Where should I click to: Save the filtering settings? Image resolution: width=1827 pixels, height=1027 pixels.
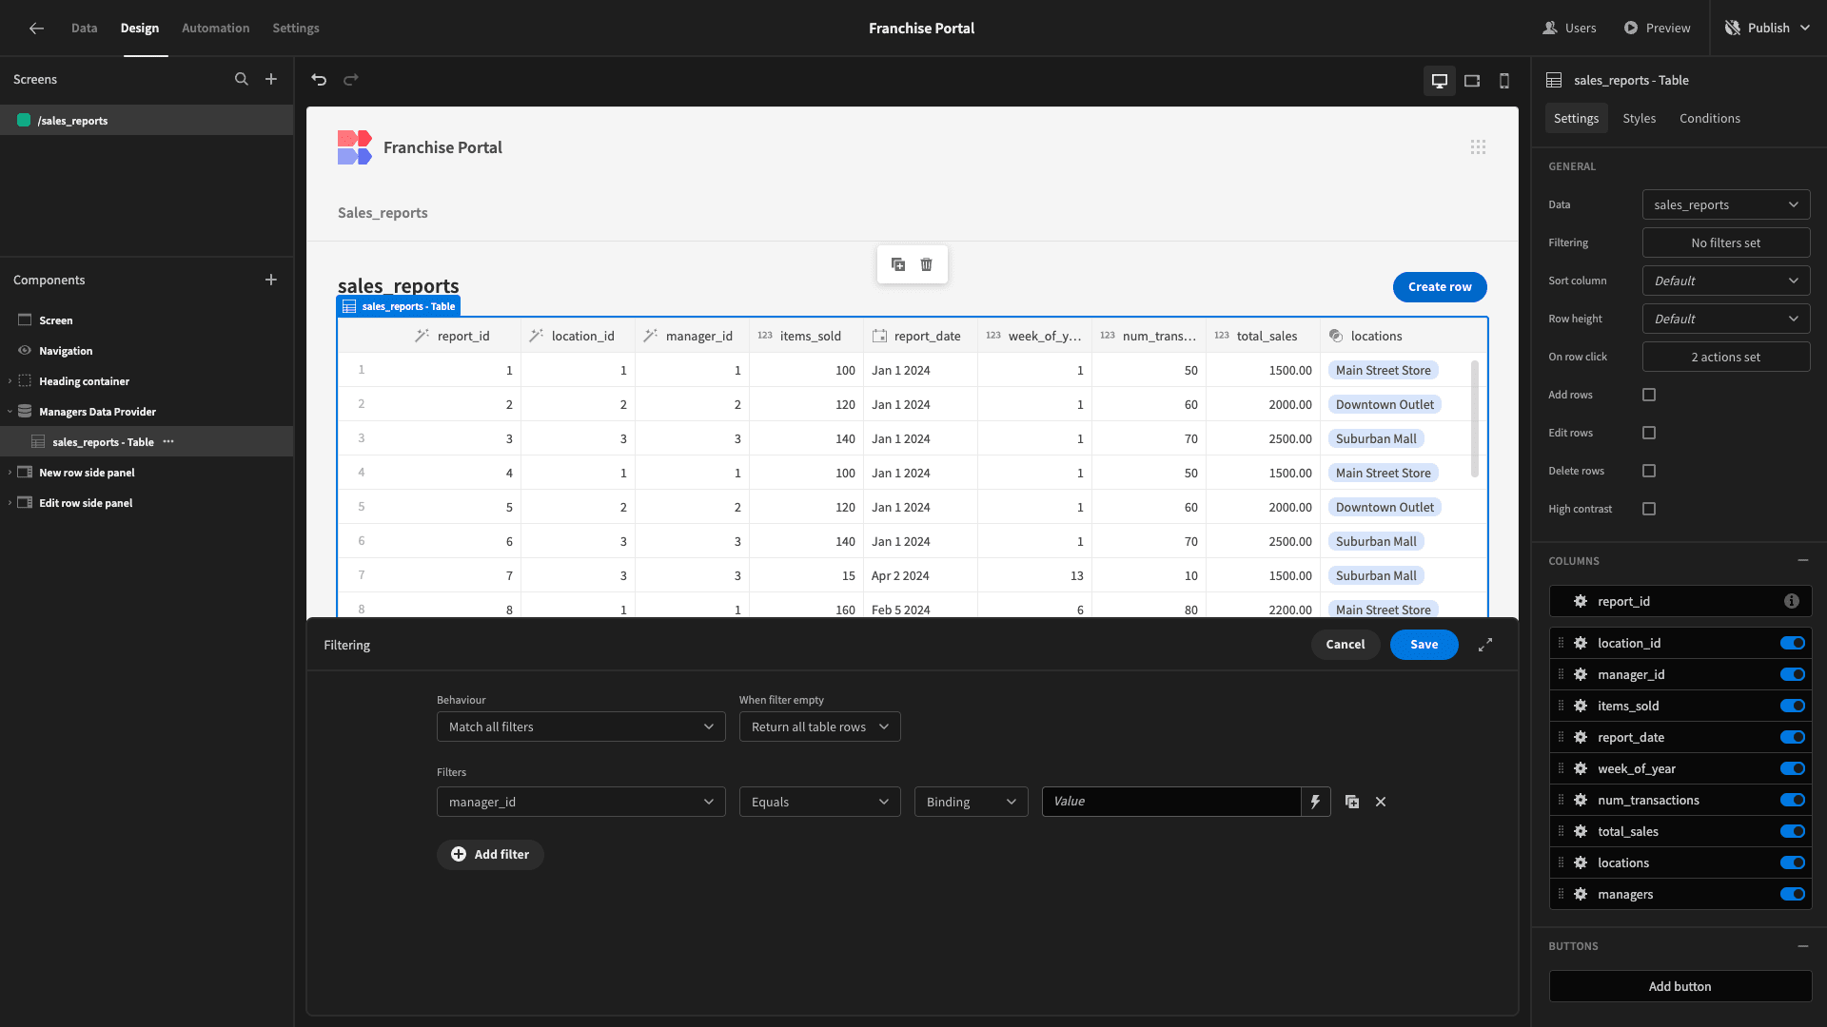pos(1424,645)
